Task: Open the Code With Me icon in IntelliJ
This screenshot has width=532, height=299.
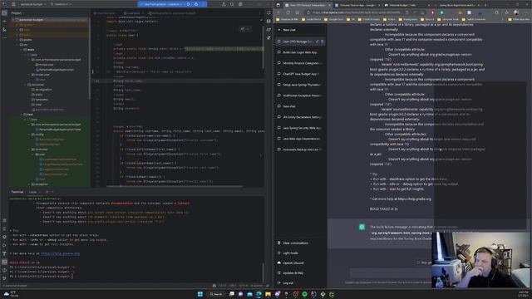Action: click(224, 4)
